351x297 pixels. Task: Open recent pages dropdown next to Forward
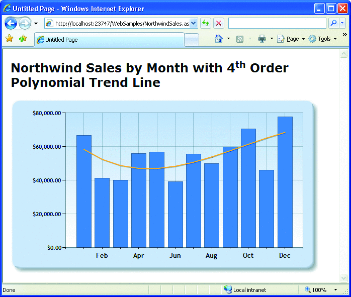(x=36, y=23)
